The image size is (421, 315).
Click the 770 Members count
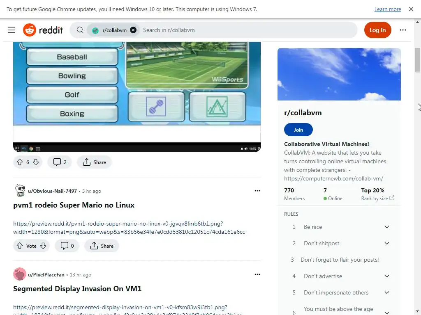[294, 194]
